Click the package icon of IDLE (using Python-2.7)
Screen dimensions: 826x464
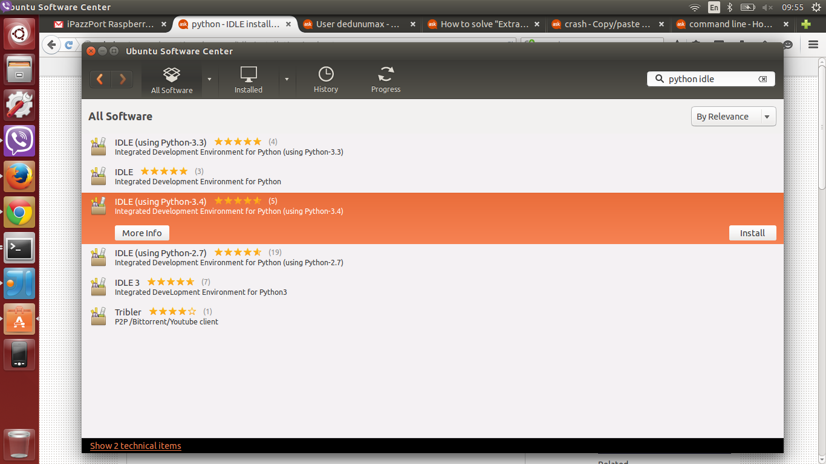click(x=98, y=257)
